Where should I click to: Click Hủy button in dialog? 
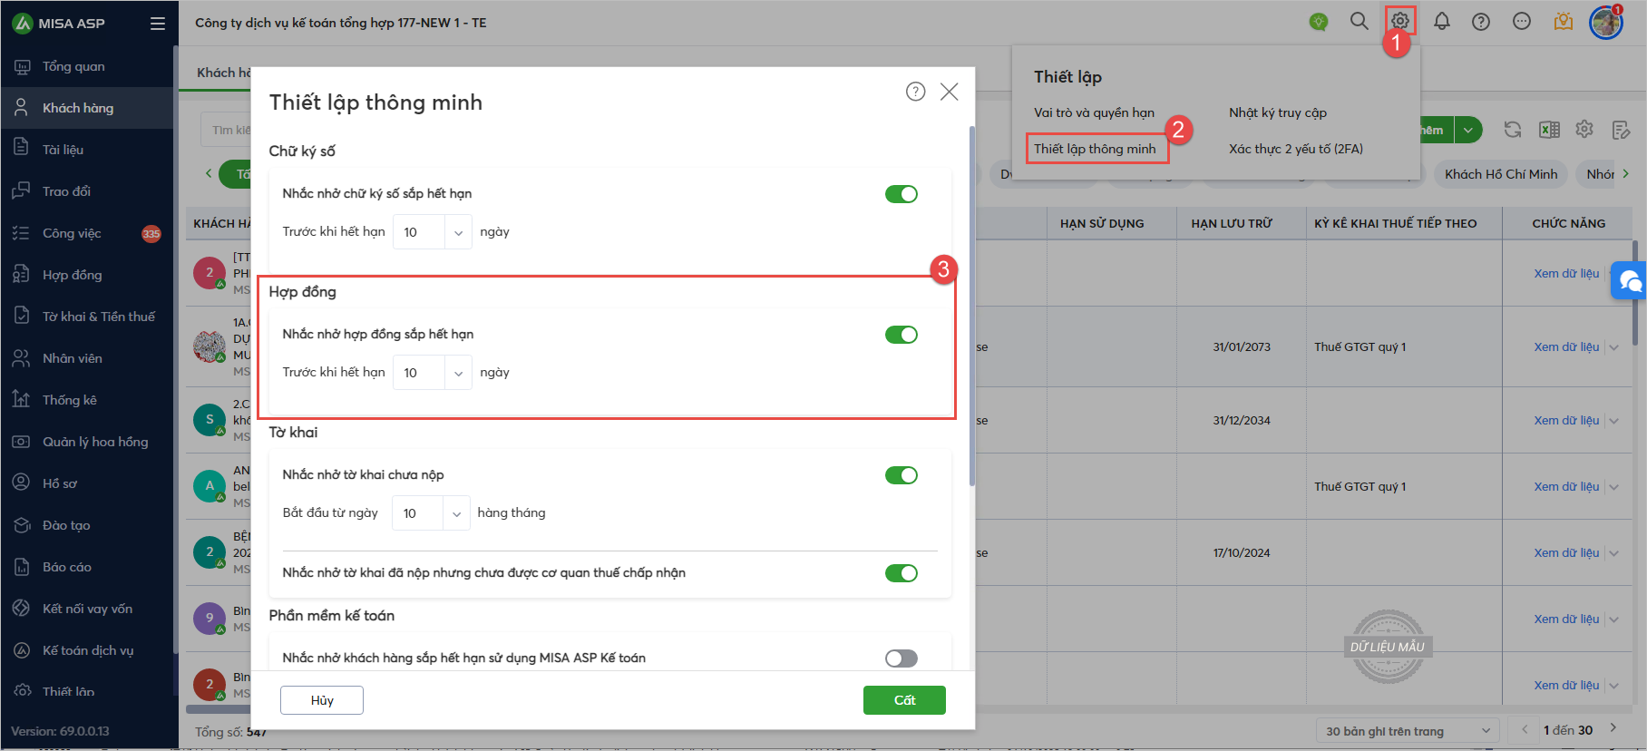[322, 700]
